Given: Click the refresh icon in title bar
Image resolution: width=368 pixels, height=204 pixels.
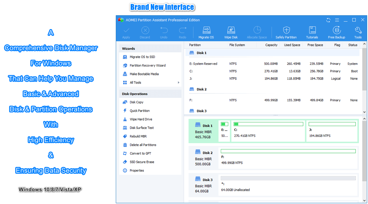Looking at the screenshot, I should (328, 20).
